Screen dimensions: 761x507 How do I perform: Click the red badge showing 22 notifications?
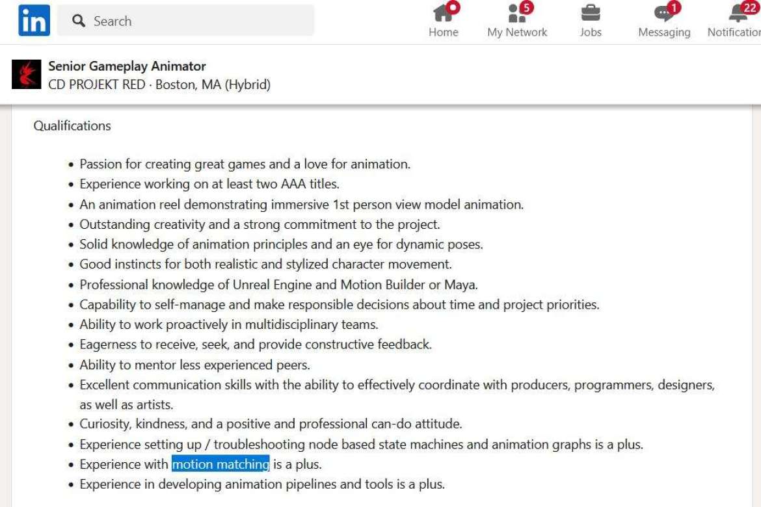pyautogui.click(x=749, y=7)
